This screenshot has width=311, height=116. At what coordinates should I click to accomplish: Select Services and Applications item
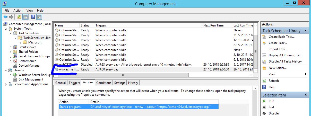(x=31, y=84)
